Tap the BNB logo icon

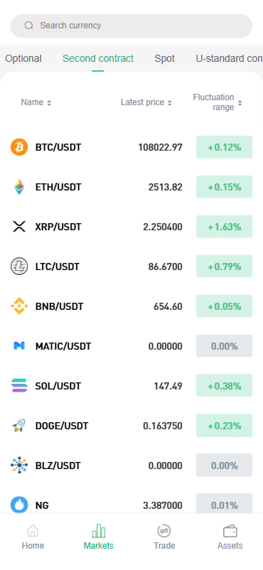point(19,306)
